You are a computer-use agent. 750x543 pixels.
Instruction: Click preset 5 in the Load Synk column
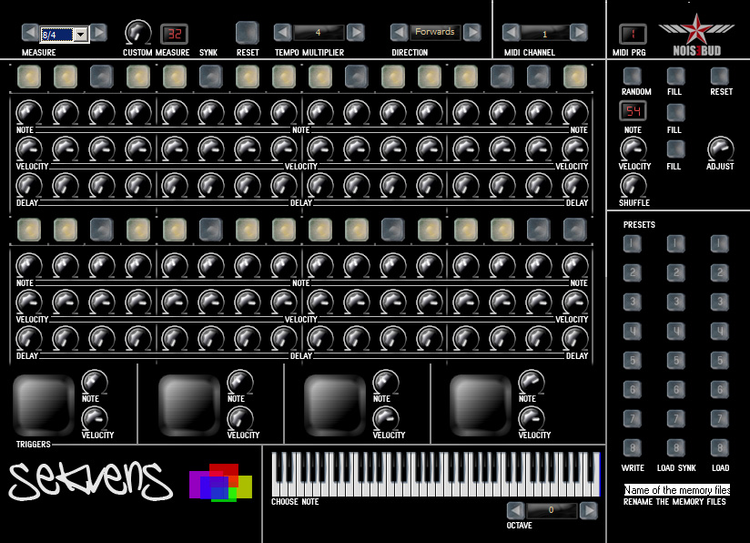pos(676,360)
